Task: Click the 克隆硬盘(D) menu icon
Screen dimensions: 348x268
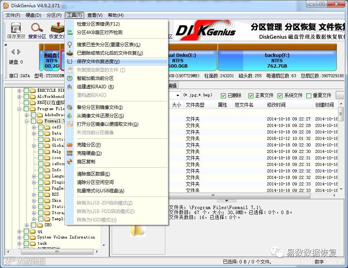Action: click(x=70, y=153)
